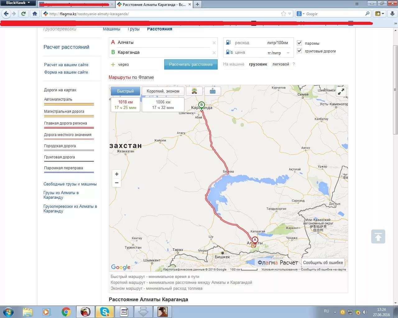This screenshot has width=398, height=318.
Task: Open the Windows Start menu
Action: (x=8, y=312)
